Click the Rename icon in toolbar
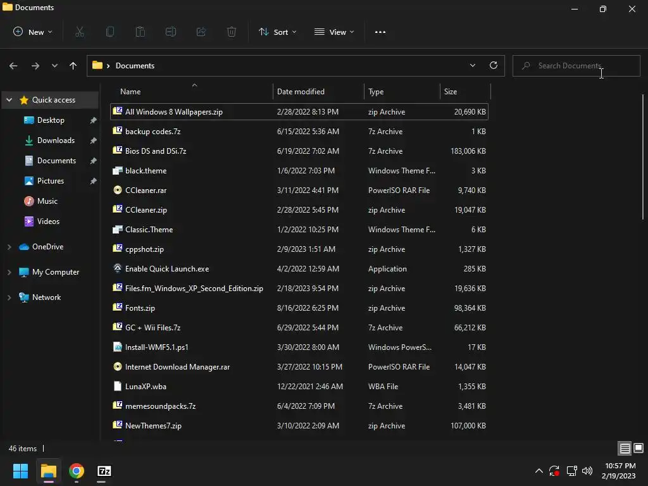The width and height of the screenshot is (648, 486). pyautogui.click(x=171, y=32)
